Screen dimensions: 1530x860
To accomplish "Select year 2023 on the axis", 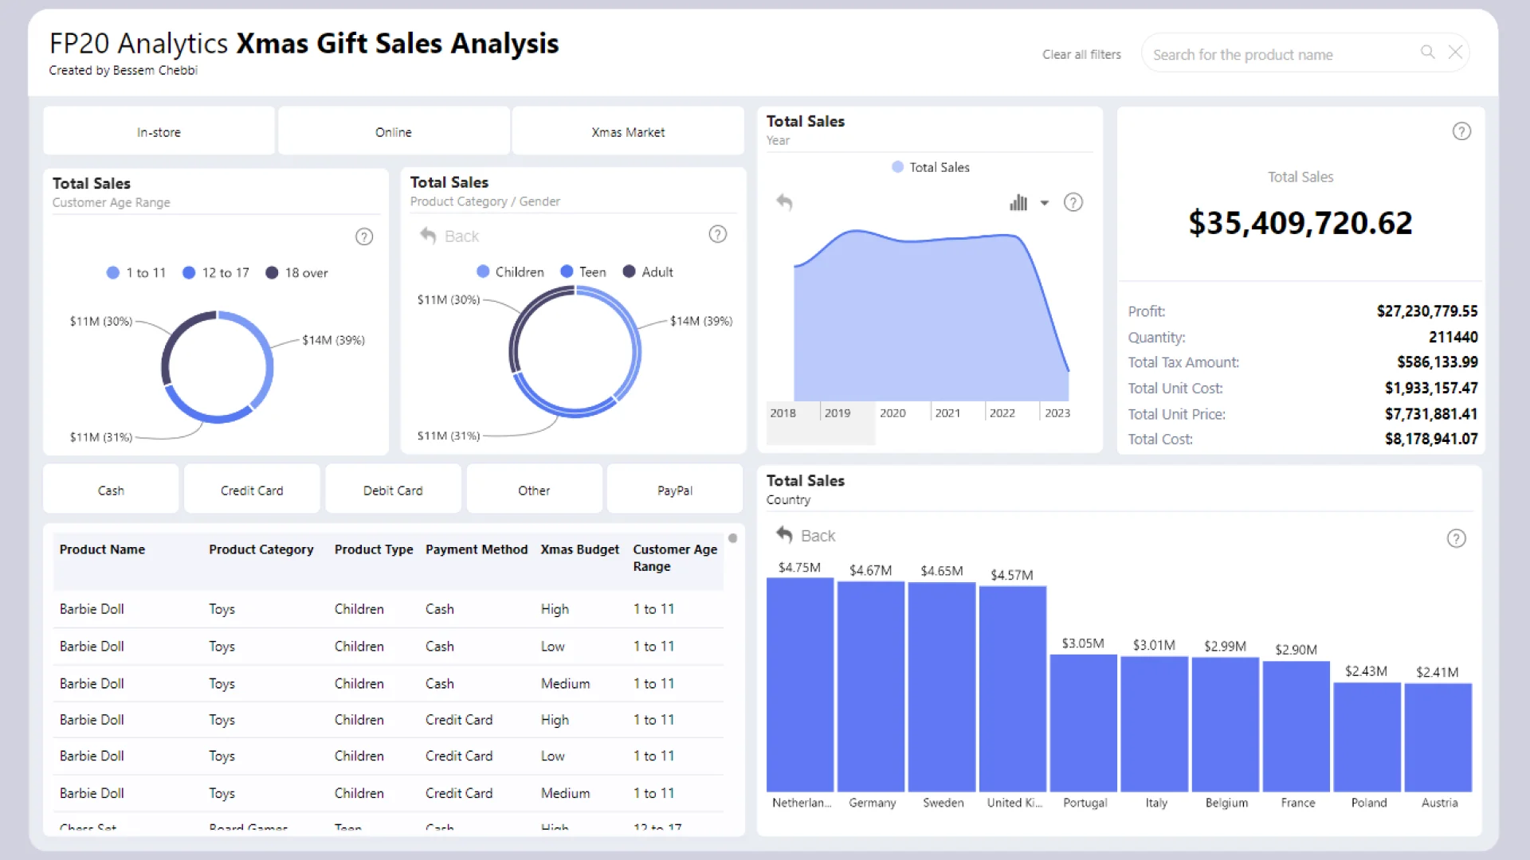I will (x=1057, y=412).
